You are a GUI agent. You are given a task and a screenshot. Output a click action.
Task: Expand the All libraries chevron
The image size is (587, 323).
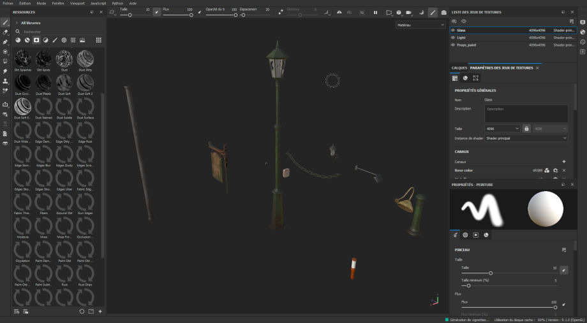coord(17,23)
